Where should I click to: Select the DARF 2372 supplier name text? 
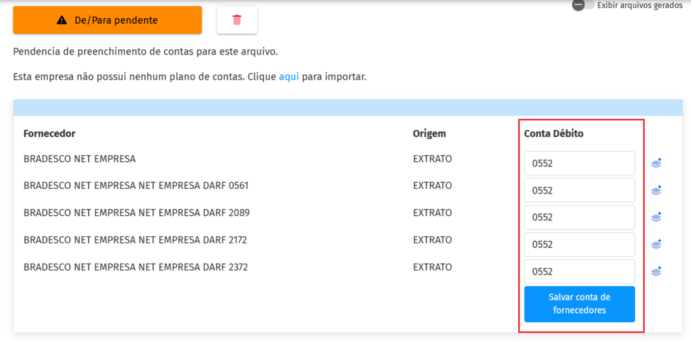tap(136, 267)
